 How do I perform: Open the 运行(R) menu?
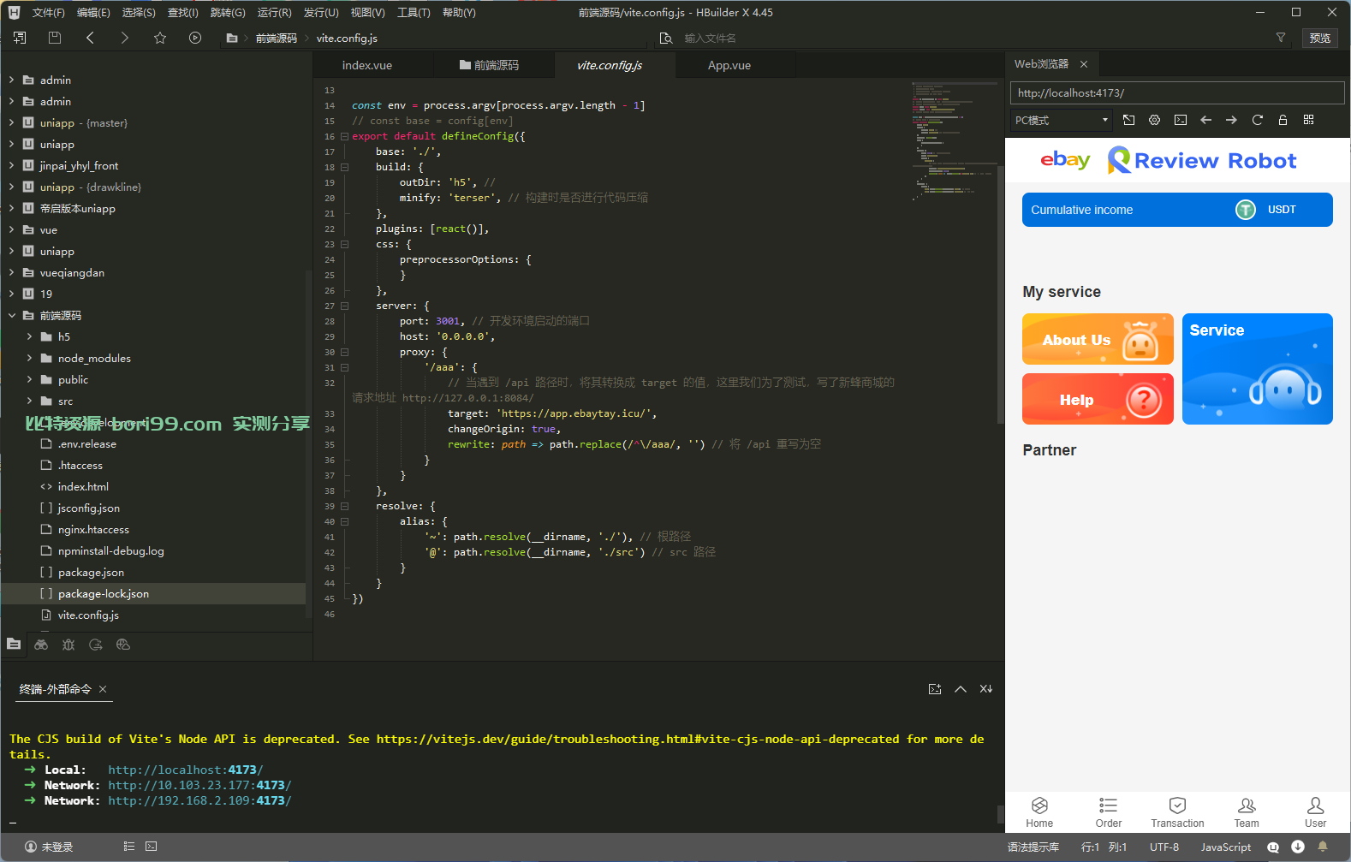click(275, 12)
